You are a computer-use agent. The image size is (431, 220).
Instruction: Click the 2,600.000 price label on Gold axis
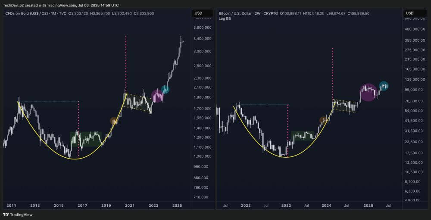pos(202,66)
